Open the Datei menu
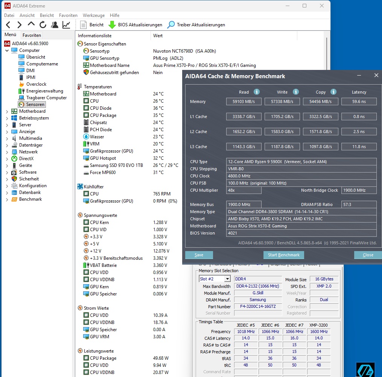 point(9,15)
